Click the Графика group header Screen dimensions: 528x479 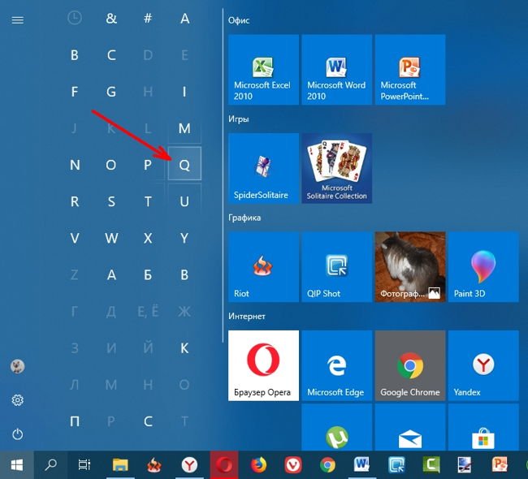245,218
